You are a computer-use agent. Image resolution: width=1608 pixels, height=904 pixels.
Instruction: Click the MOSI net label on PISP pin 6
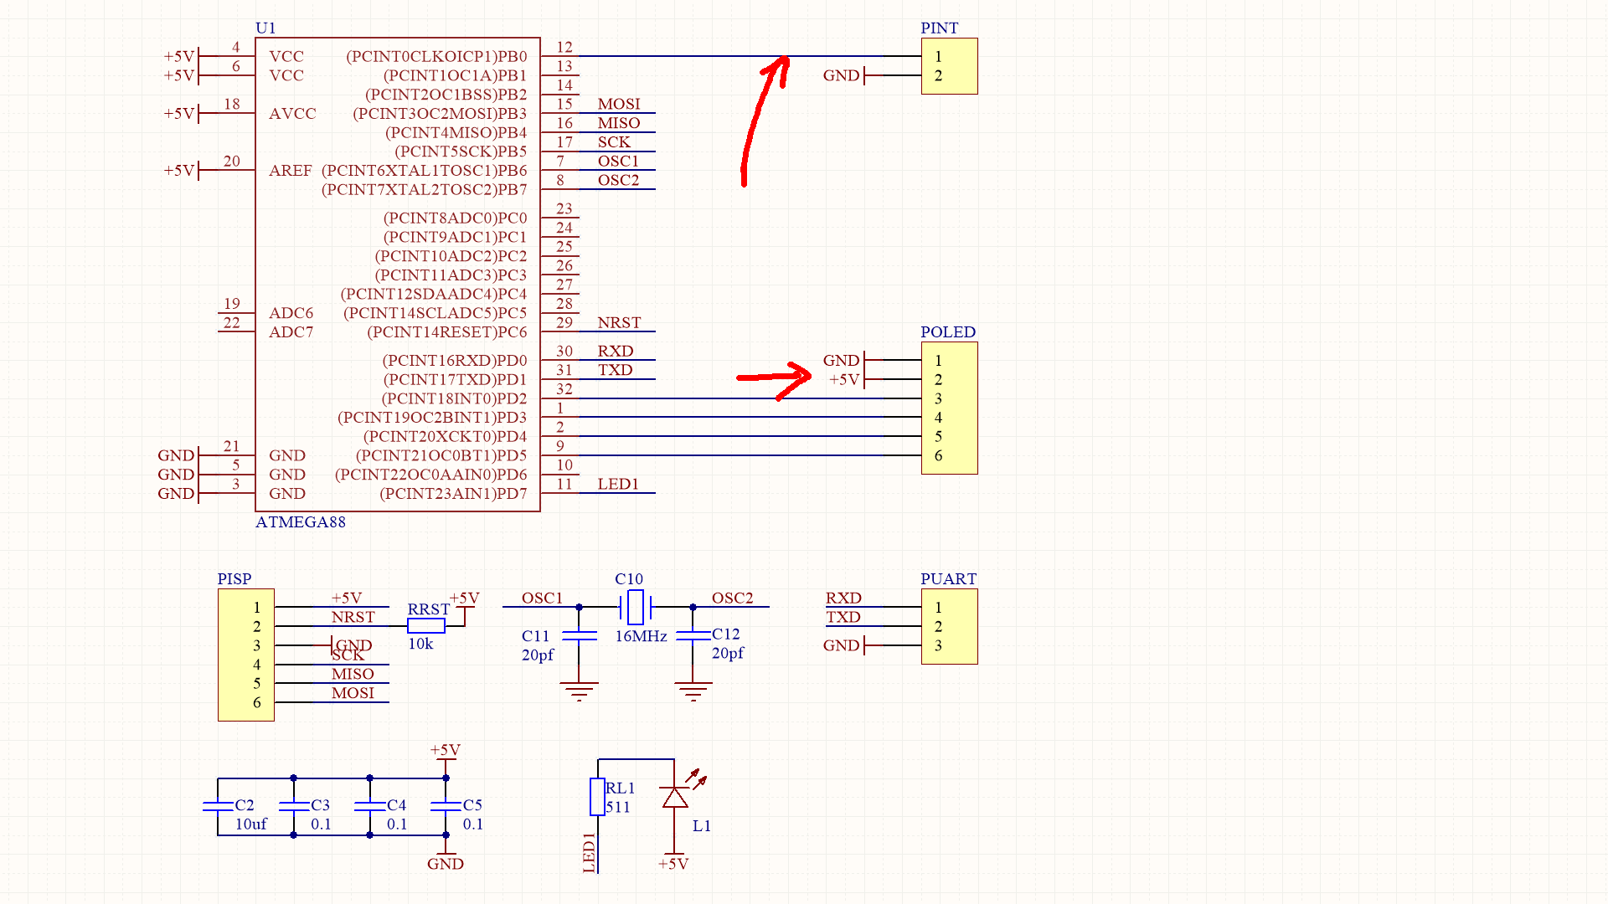click(353, 693)
